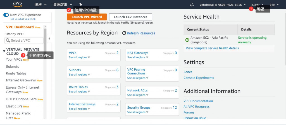Open Your VPCs in the sidebar
The height and width of the screenshot is (125, 286).
coord(14,59)
